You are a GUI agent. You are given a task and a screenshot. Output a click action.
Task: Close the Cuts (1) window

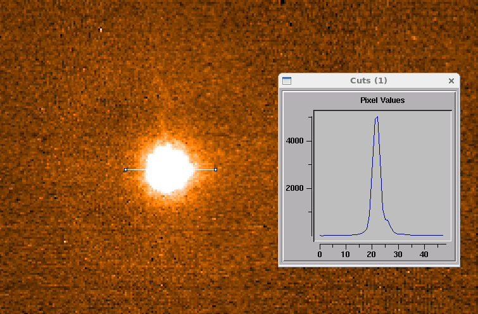tap(451, 81)
